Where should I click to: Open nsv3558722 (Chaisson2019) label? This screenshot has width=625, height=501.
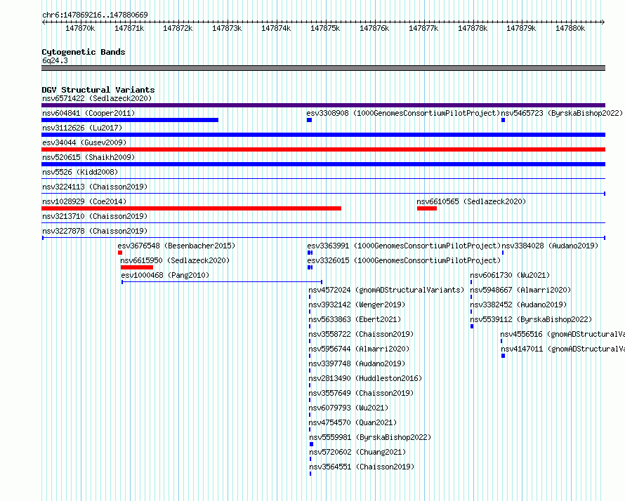tap(361, 334)
